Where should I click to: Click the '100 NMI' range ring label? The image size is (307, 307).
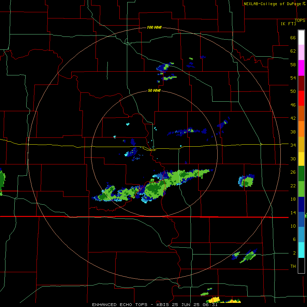click(154, 27)
